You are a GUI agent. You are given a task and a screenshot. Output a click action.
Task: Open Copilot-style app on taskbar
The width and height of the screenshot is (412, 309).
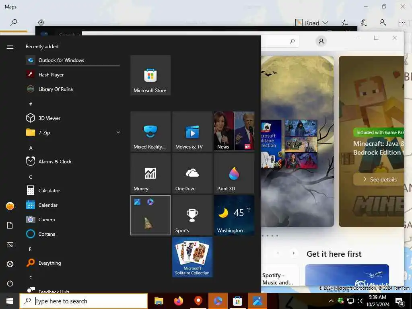coord(218,301)
